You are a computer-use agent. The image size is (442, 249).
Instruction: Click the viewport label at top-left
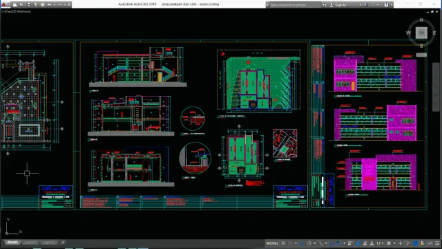pos(16,12)
